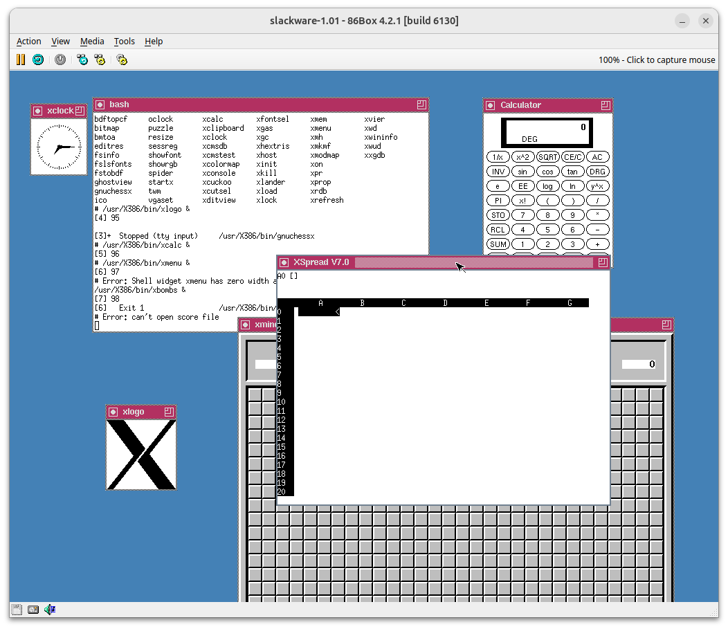Click resize icon on xmines title bar
The image size is (728, 629).
tap(666, 325)
